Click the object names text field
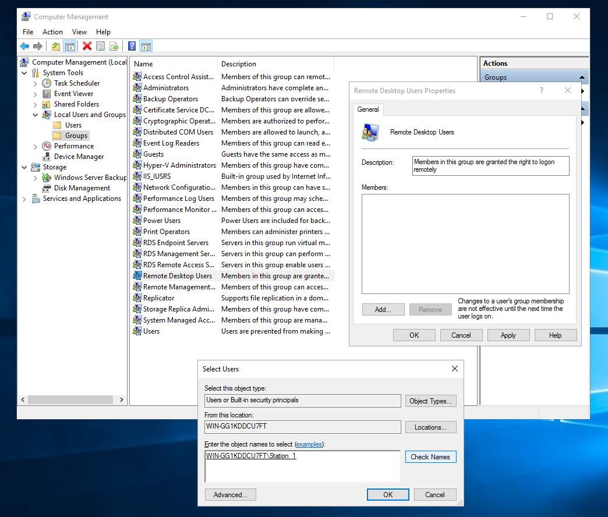The width and height of the screenshot is (608, 517). (x=302, y=466)
